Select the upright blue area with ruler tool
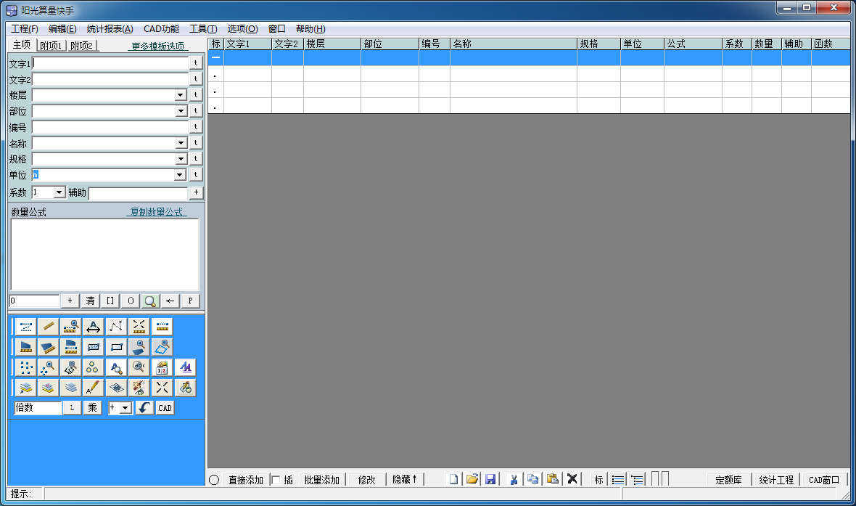The height and width of the screenshot is (506, 856). (25, 347)
